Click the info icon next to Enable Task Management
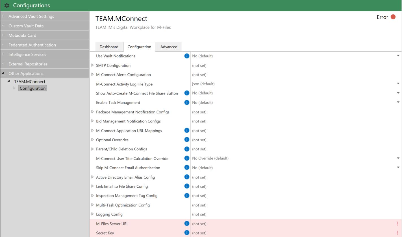The image size is (402, 237). 186,102
